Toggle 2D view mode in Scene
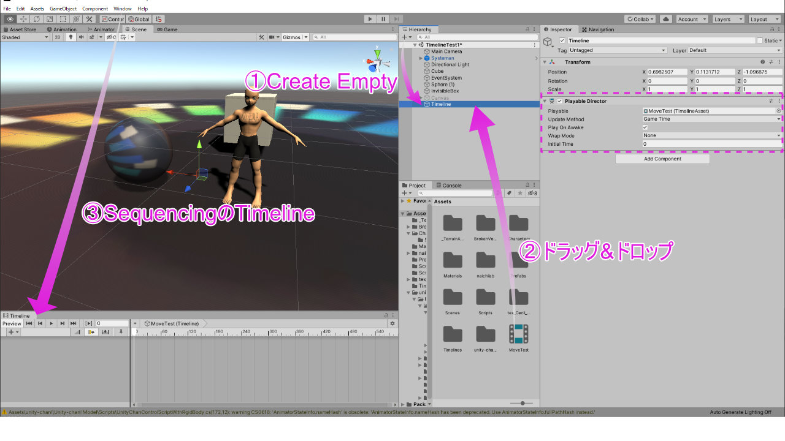The width and height of the screenshot is (785, 441). [57, 37]
